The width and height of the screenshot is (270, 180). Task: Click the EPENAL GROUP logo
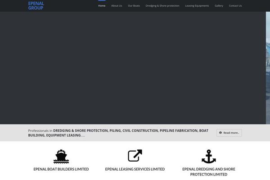[x=36, y=6]
